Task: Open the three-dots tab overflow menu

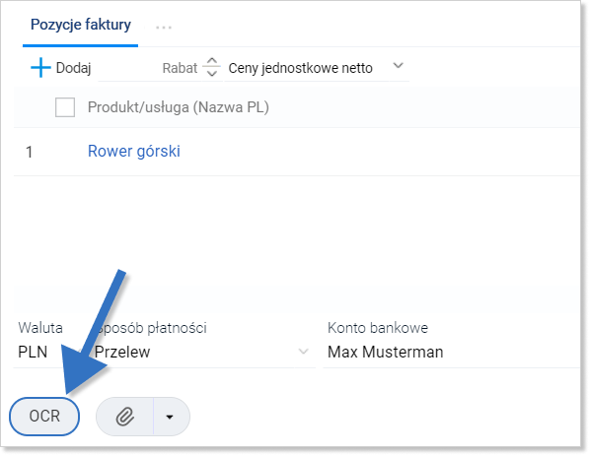Action: (x=164, y=28)
